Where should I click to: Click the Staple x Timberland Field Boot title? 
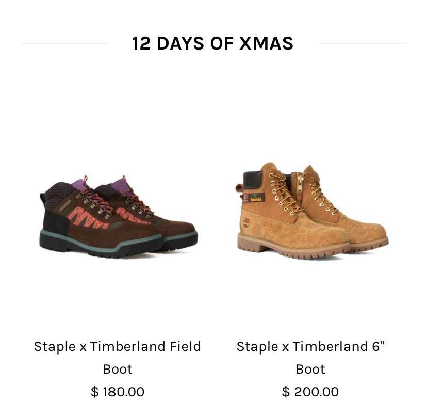pyautogui.click(x=118, y=358)
